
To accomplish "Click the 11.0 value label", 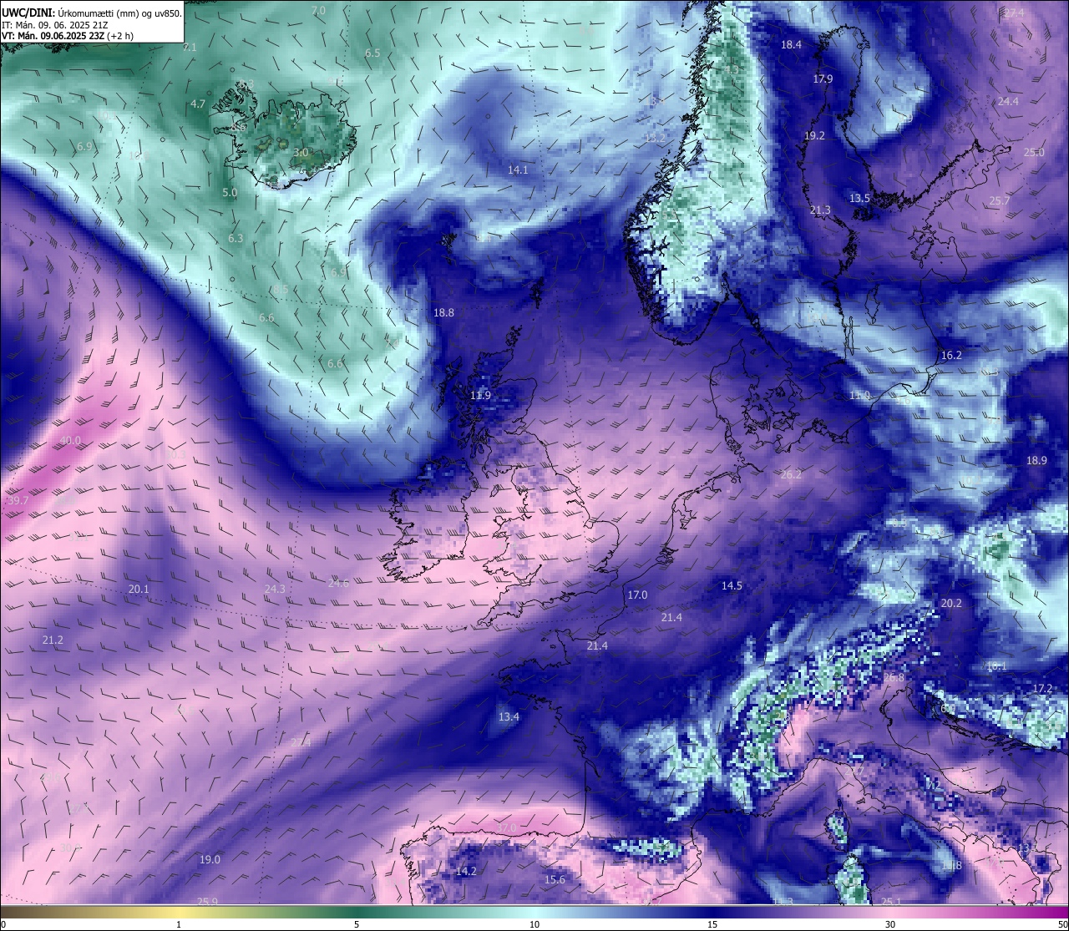I will click(859, 396).
